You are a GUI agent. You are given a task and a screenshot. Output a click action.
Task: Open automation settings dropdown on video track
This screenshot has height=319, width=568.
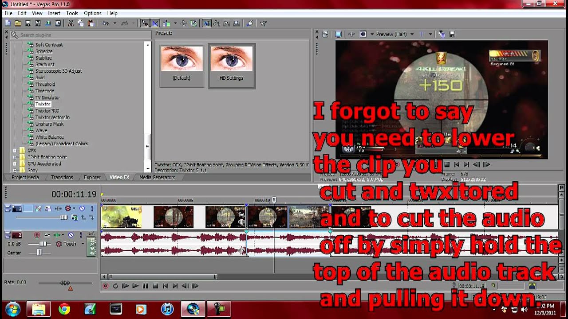point(74,208)
